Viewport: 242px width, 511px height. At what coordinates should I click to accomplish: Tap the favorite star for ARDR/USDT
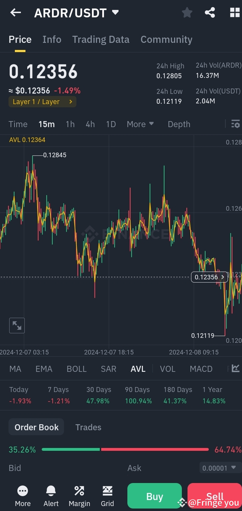(187, 12)
